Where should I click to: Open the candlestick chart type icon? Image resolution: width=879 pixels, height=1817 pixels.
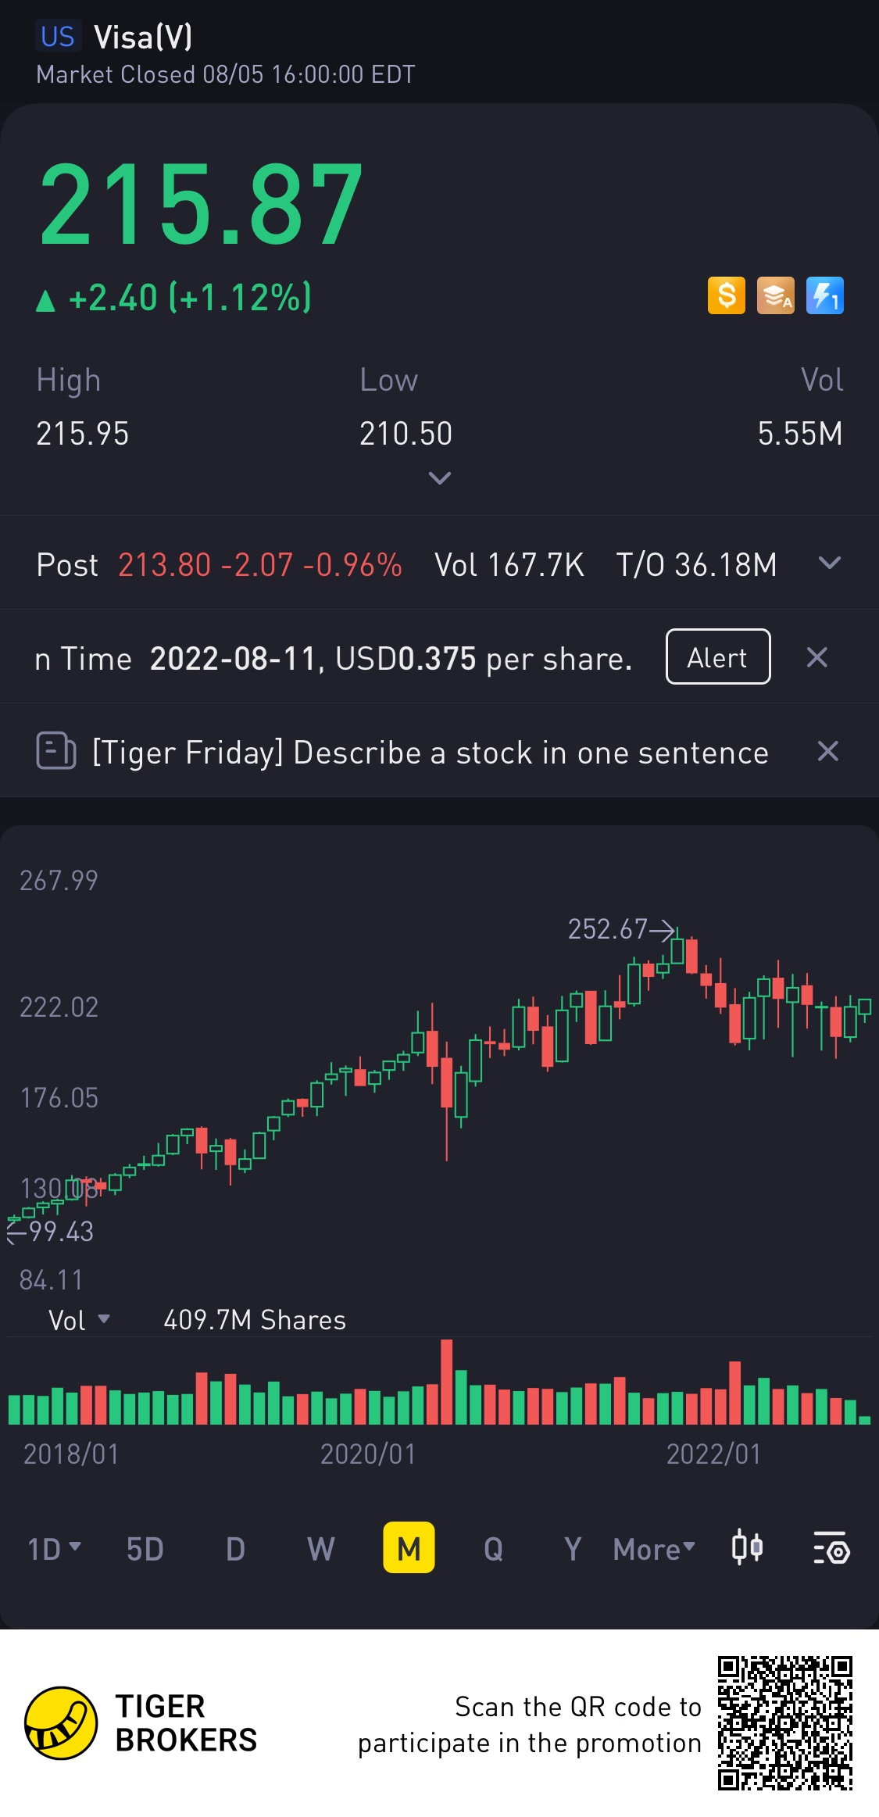(746, 1548)
